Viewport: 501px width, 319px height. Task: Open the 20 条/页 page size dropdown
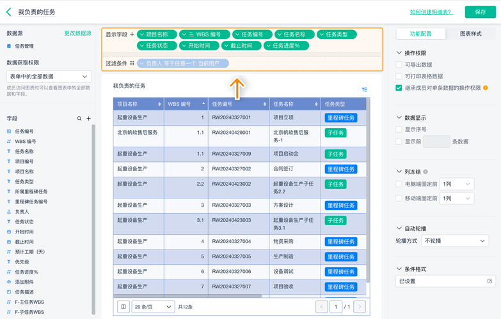153,307
